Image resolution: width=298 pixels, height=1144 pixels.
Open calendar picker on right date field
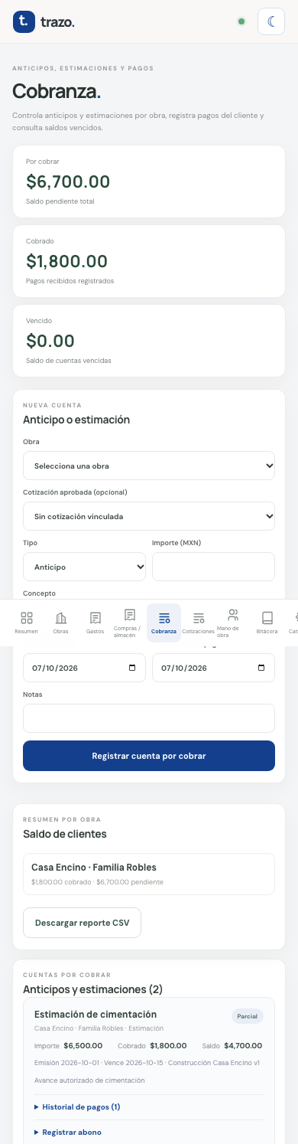261,668
